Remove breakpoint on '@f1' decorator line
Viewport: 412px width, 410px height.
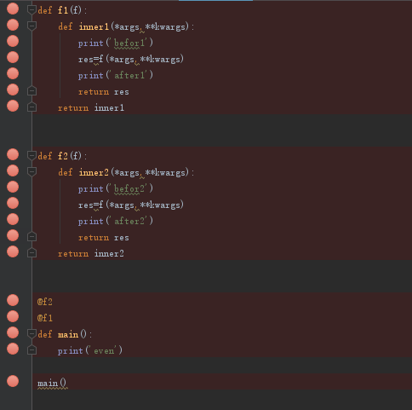(13, 316)
